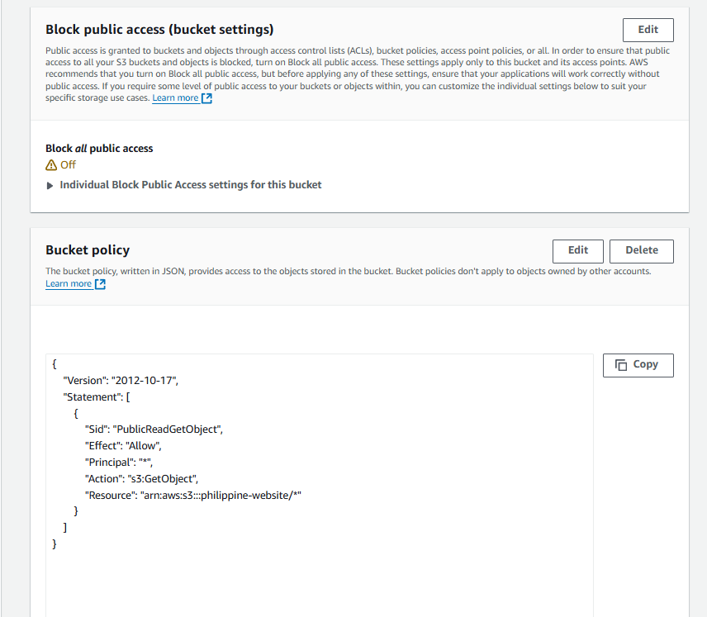Click the "Principal": "*" line in the policy
The height and width of the screenshot is (617, 707).
click(119, 462)
